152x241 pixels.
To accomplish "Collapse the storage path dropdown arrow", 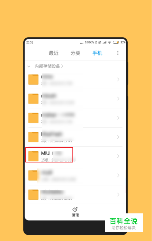I will (x=29, y=66).
